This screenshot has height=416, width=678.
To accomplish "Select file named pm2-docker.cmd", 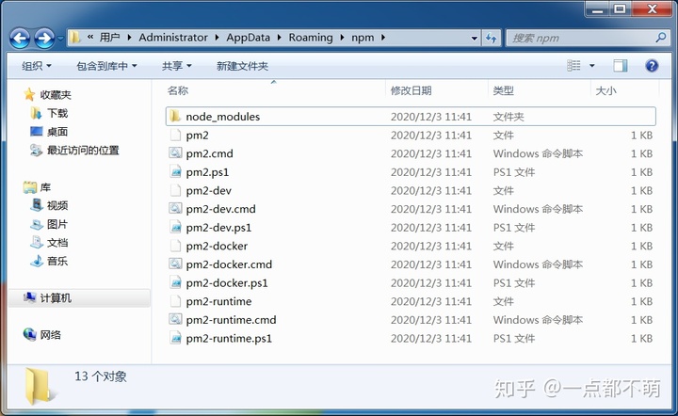I will [x=229, y=264].
